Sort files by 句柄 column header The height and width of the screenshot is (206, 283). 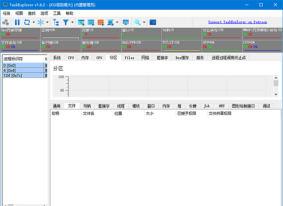coord(66,113)
